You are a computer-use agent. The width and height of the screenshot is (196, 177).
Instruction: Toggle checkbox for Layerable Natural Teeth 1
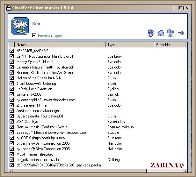pyautogui.click(x=11, y=67)
